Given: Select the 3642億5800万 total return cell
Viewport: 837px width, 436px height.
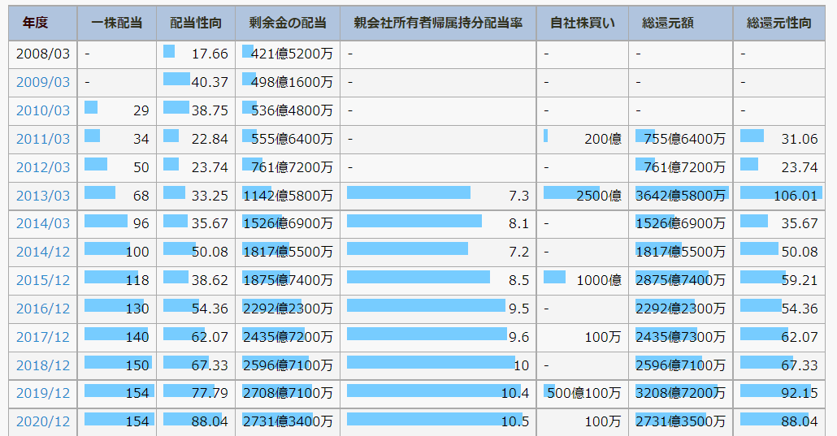Looking at the screenshot, I should coord(681,196).
